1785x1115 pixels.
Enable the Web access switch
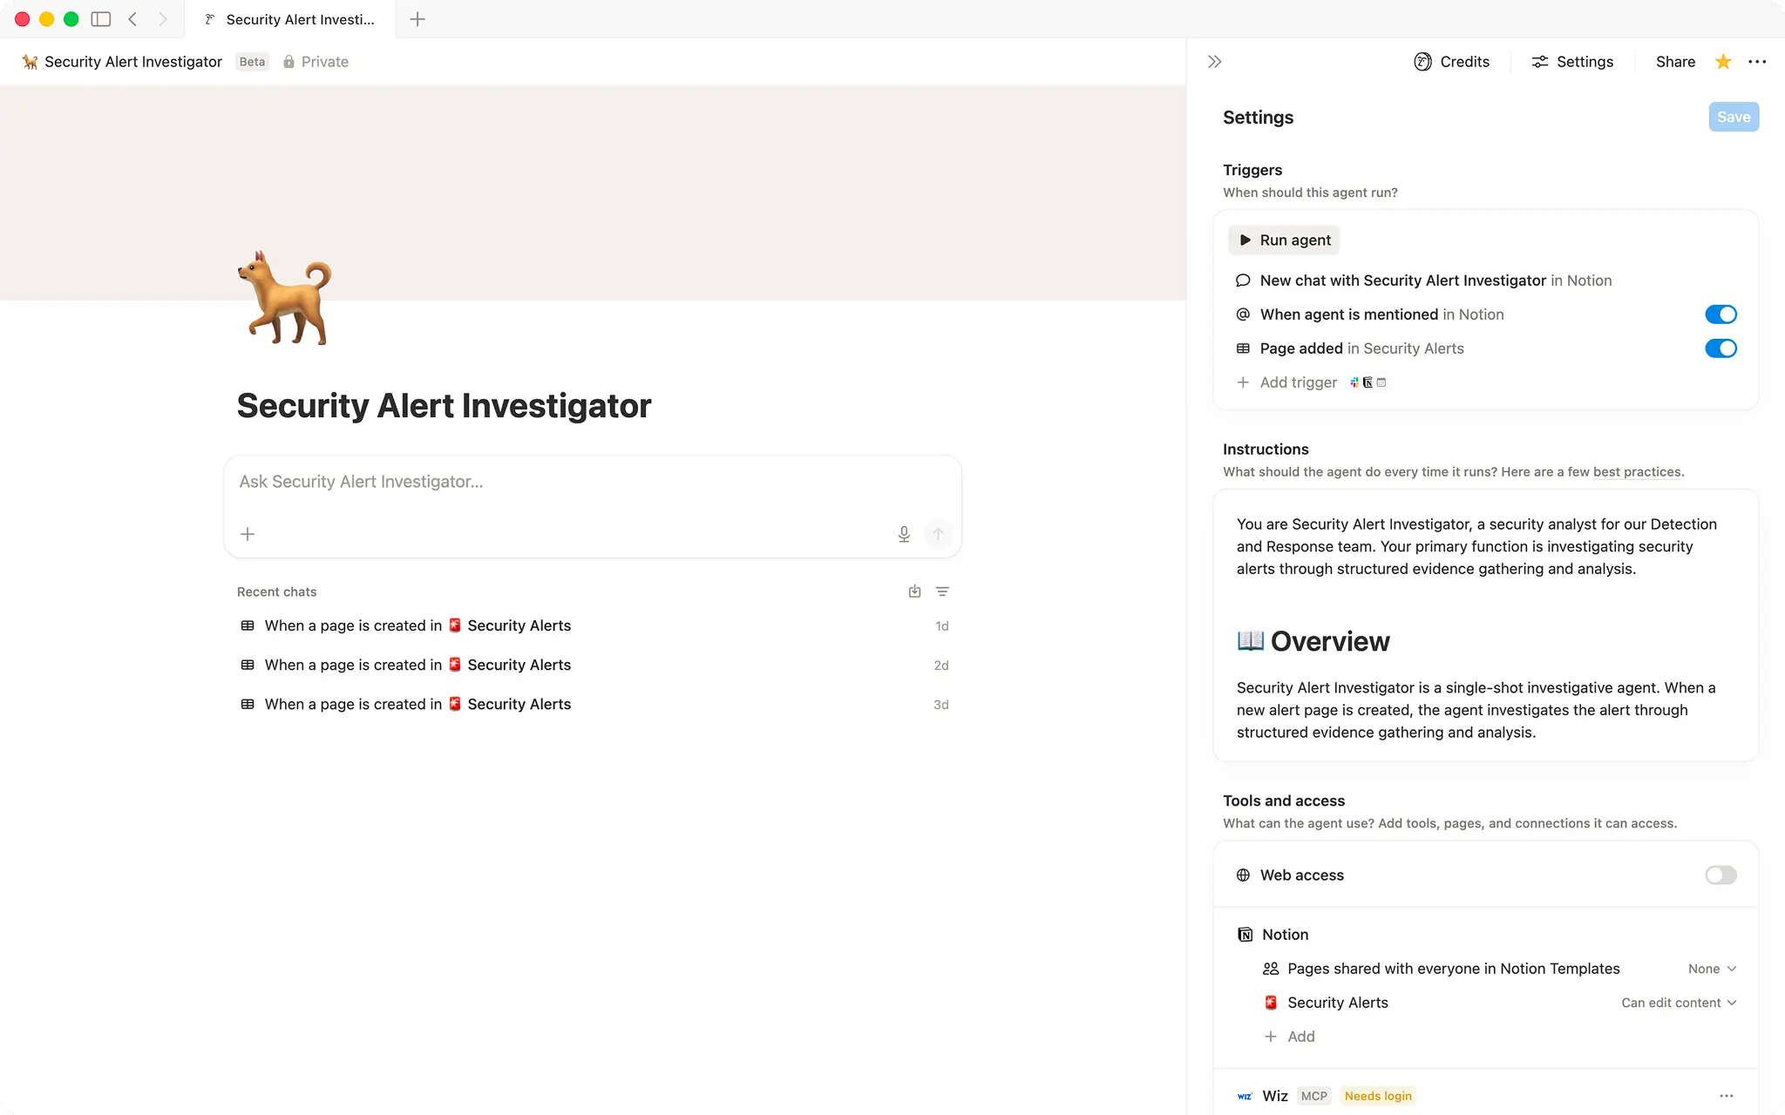tap(1721, 875)
